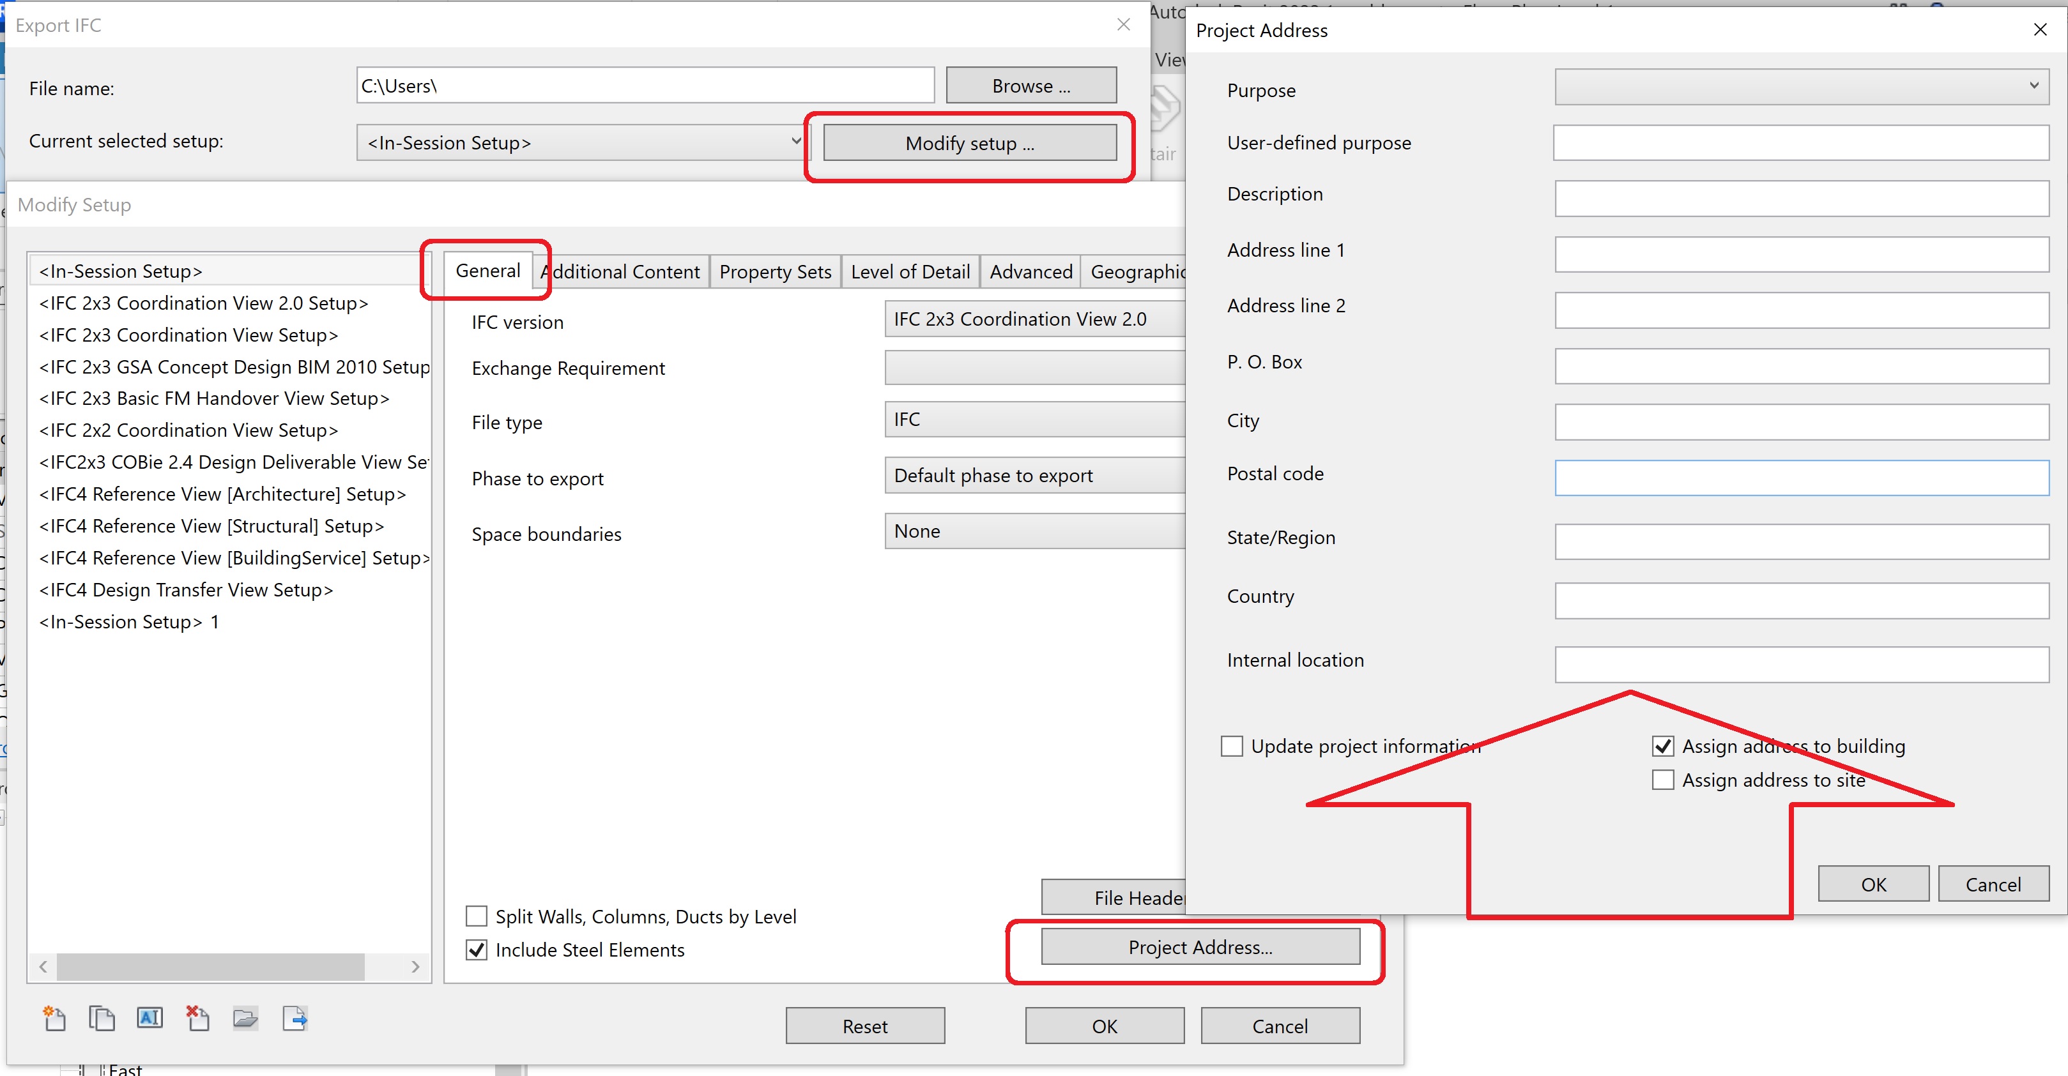Close the Project Address dialog
This screenshot has height=1076, width=2068.
(x=2040, y=29)
